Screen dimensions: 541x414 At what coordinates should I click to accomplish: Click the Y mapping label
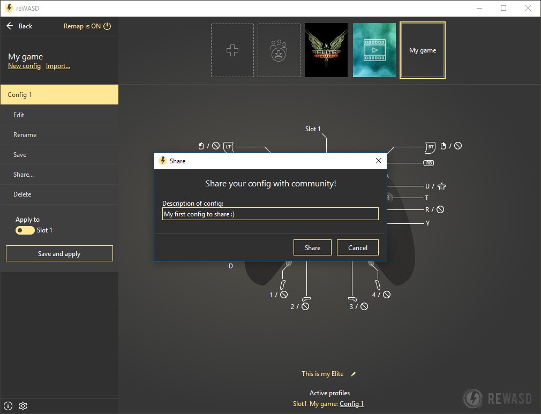coord(427,223)
